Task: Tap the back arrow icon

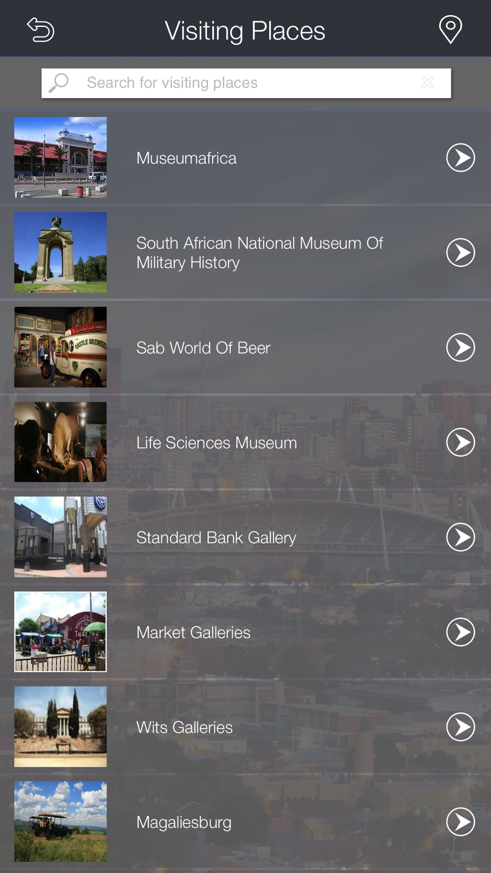Action: click(x=40, y=30)
